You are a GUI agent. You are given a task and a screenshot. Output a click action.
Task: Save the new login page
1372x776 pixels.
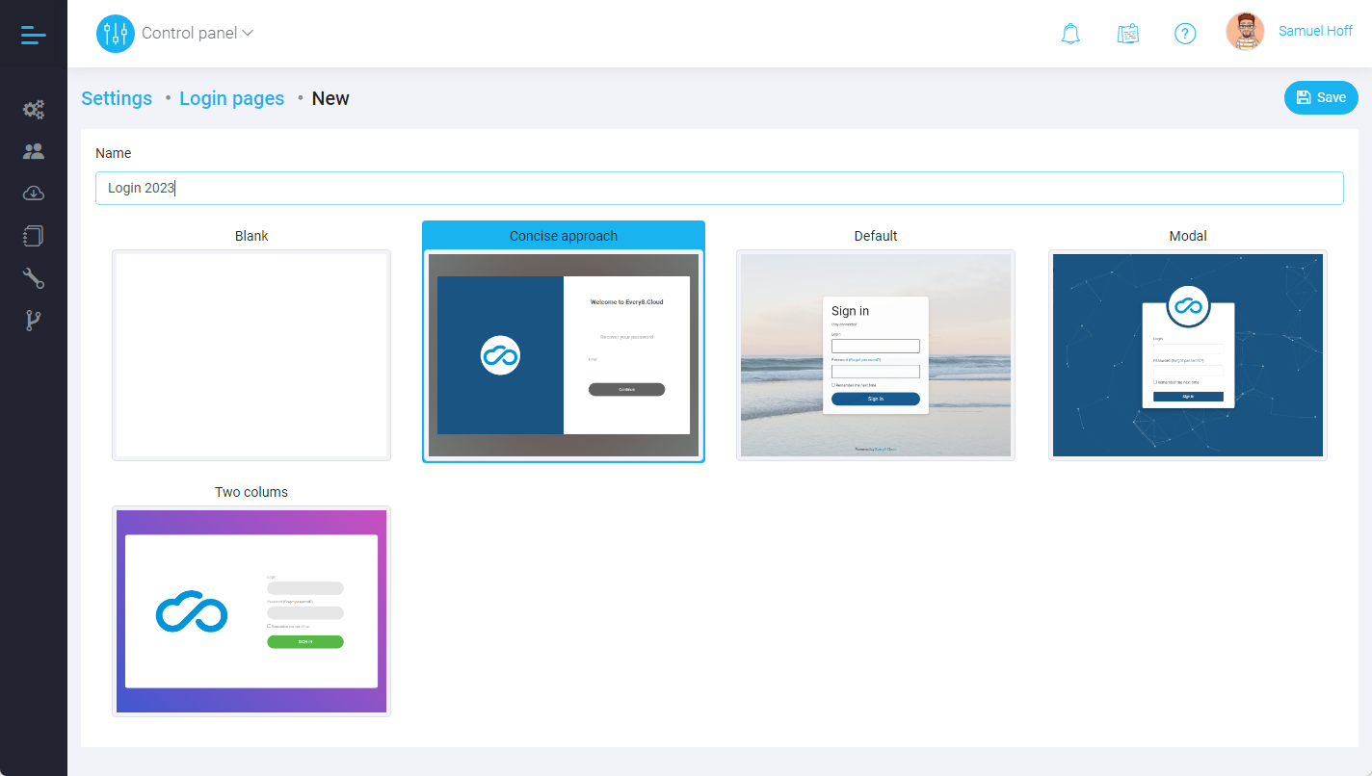pyautogui.click(x=1321, y=97)
